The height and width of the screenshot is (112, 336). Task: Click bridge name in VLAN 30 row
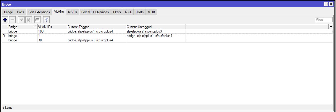13,40
